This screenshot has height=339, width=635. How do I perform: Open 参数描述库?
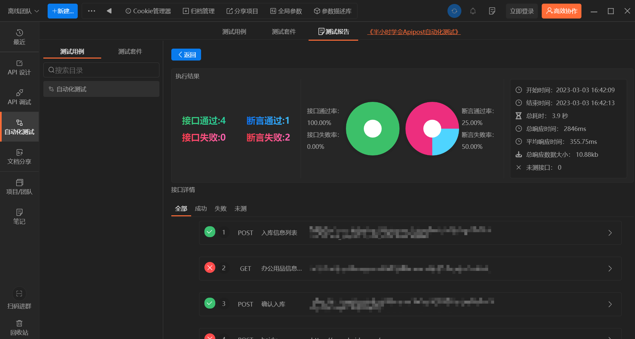point(333,11)
